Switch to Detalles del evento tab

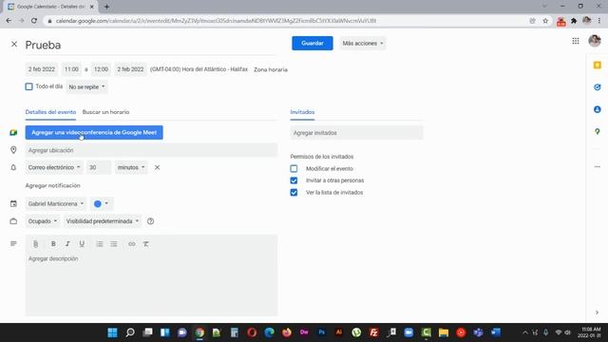(x=50, y=112)
